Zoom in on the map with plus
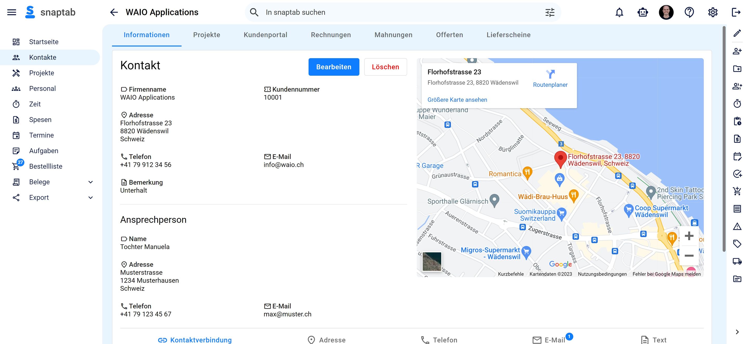The image size is (748, 344). point(689,236)
